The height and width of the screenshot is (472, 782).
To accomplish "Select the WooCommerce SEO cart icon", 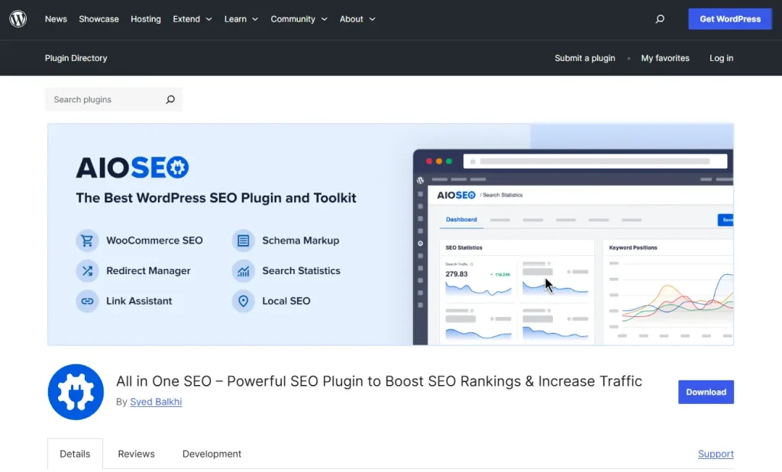I will click(87, 240).
